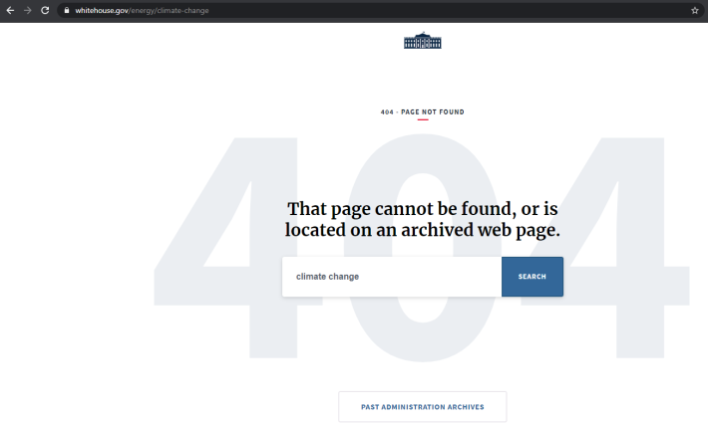
Task: Click the browser back arrow
Action: coord(10,10)
